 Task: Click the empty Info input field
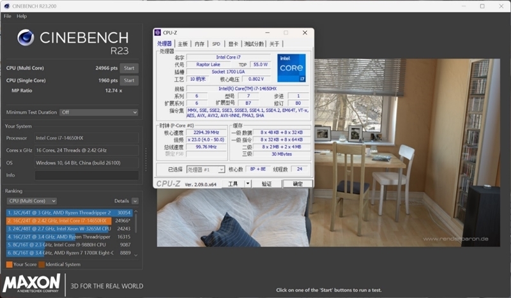[x=87, y=175]
